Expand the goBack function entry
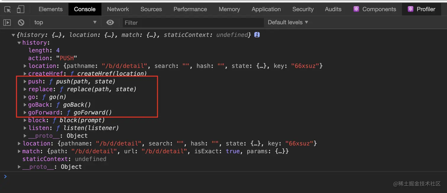This screenshot has height=193, width=447. point(25,105)
